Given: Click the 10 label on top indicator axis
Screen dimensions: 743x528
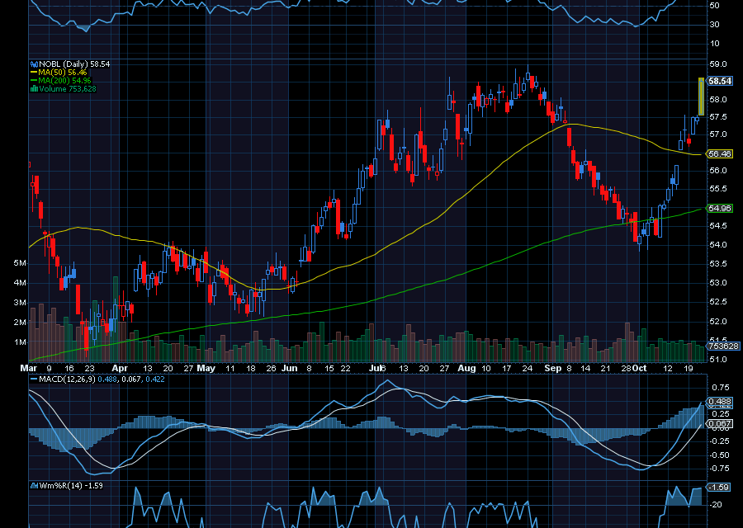Looking at the screenshot, I should (714, 44).
